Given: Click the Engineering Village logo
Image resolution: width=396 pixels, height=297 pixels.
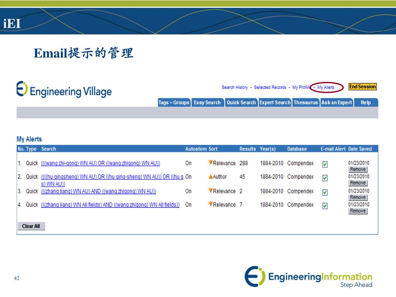Looking at the screenshot, I should (64, 89).
